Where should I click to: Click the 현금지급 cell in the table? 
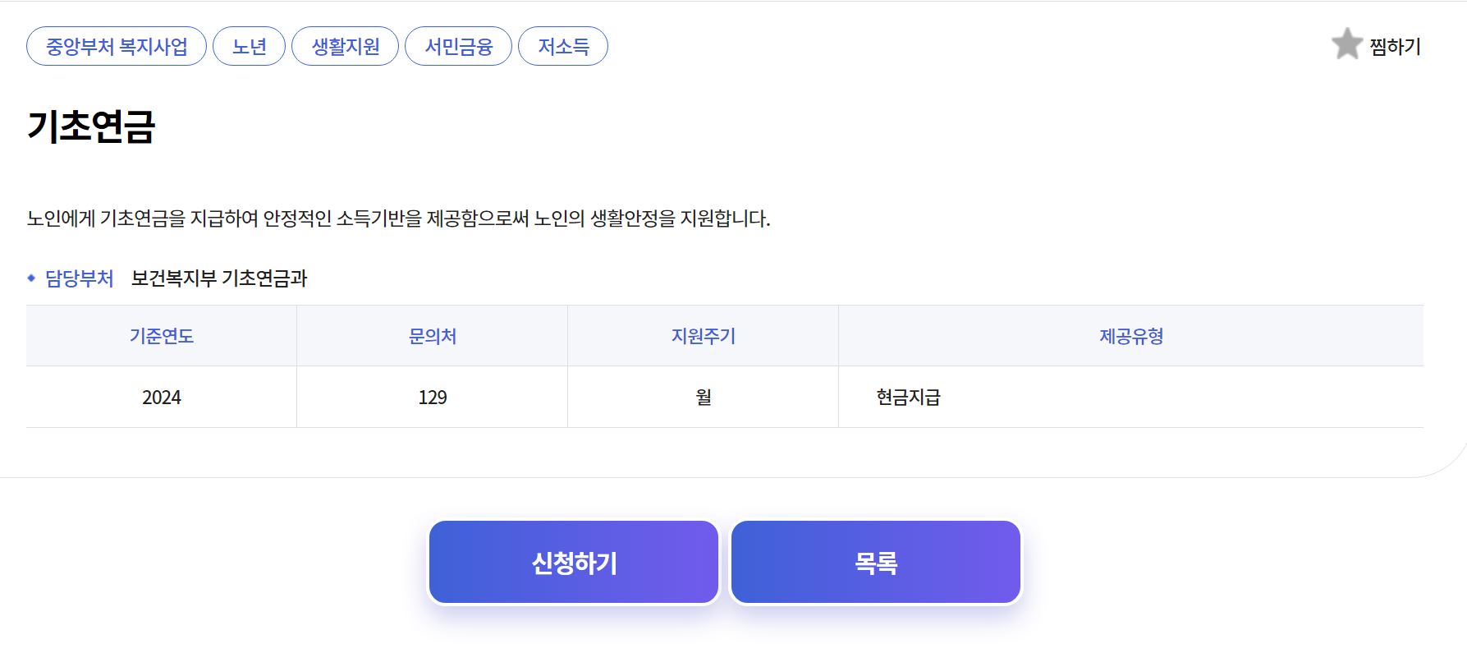tap(906, 397)
